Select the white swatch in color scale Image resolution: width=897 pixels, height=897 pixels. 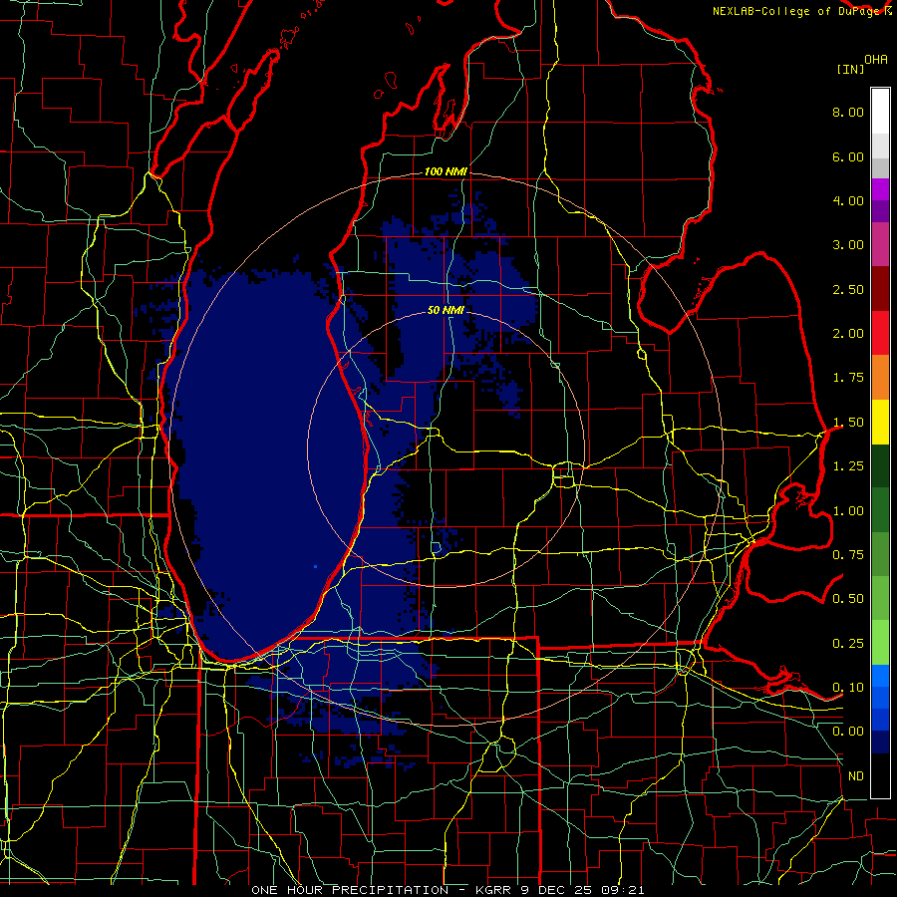(880, 112)
